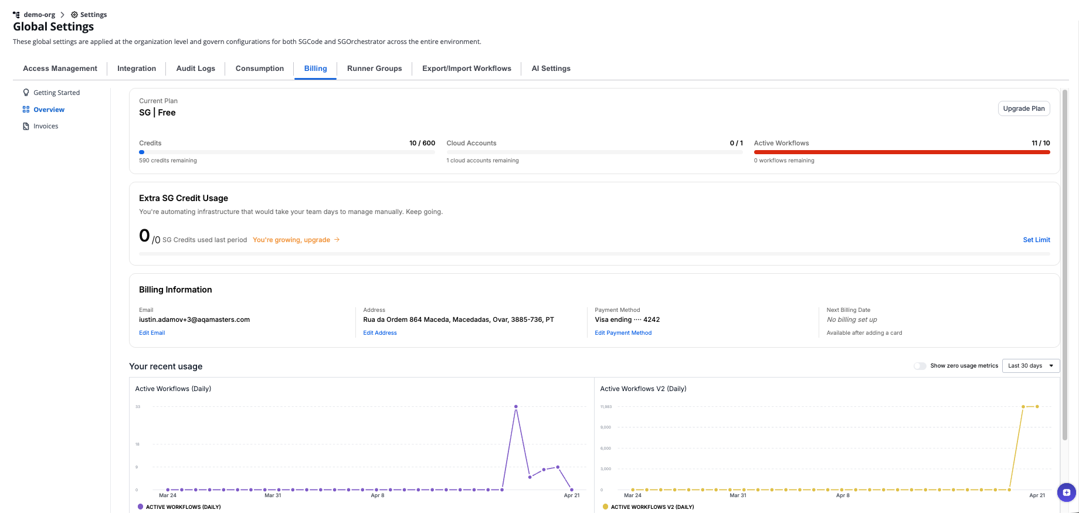Click the Upgrade Plan button
1079x513 pixels.
click(x=1024, y=108)
